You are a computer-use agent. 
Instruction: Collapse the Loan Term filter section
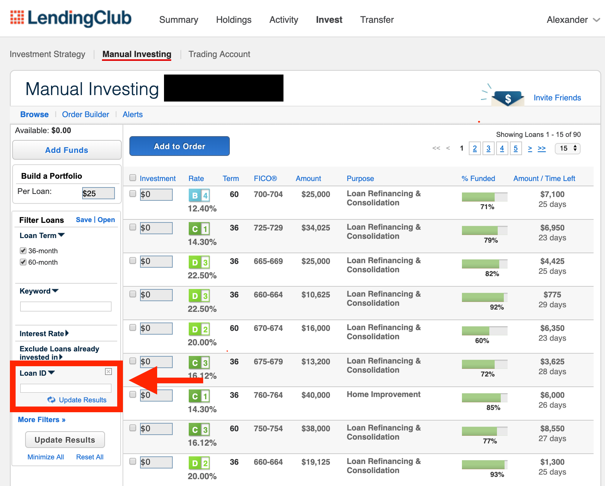click(42, 235)
